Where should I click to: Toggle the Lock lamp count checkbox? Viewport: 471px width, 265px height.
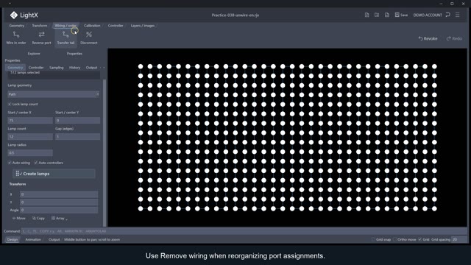click(10, 104)
